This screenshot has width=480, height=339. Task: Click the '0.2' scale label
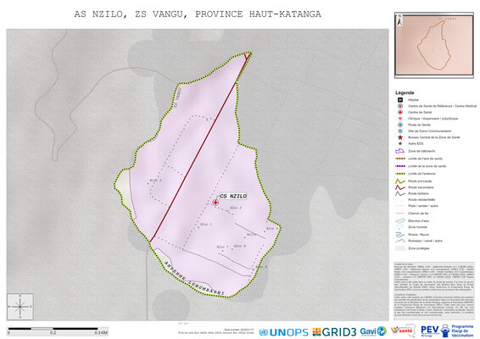tap(53, 332)
